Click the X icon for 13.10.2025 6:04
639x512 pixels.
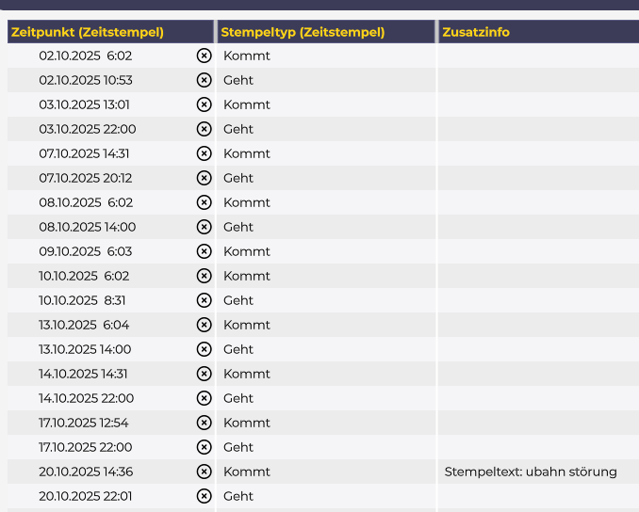tap(204, 325)
